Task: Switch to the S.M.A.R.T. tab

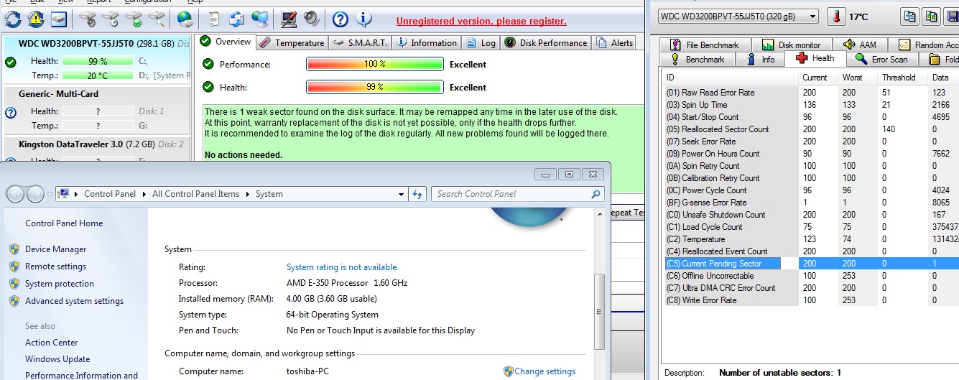Action: coord(361,42)
